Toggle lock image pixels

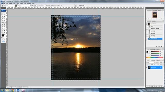click(151, 65)
